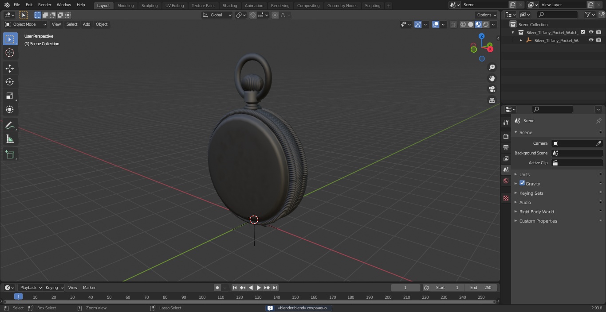Click the Background Scene field
This screenshot has width=606, height=312.
coord(577,153)
